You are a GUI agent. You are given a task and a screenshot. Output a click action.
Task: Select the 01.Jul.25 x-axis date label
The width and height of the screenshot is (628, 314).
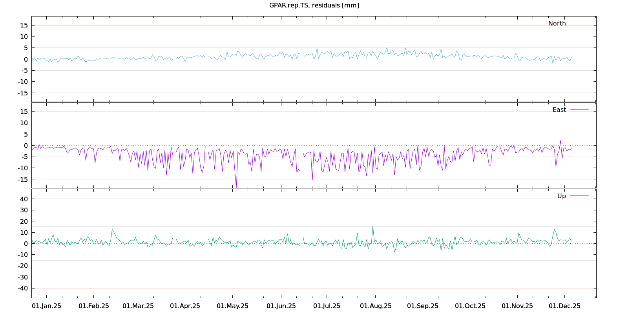327,306
